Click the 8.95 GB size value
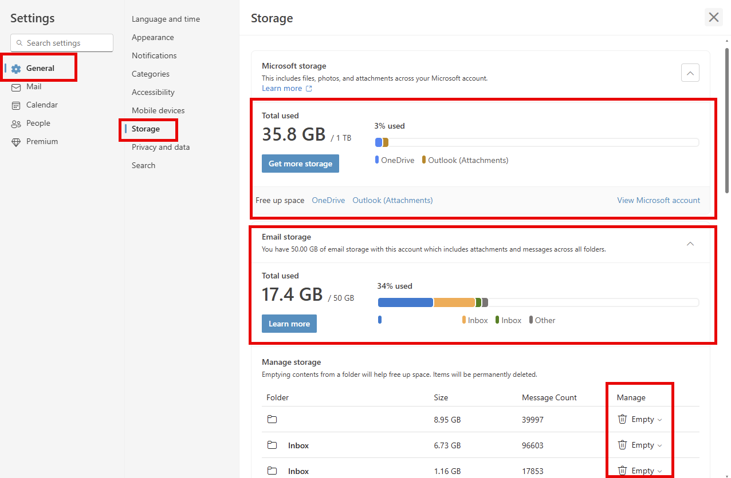Image resolution: width=731 pixels, height=478 pixels. pos(447,420)
